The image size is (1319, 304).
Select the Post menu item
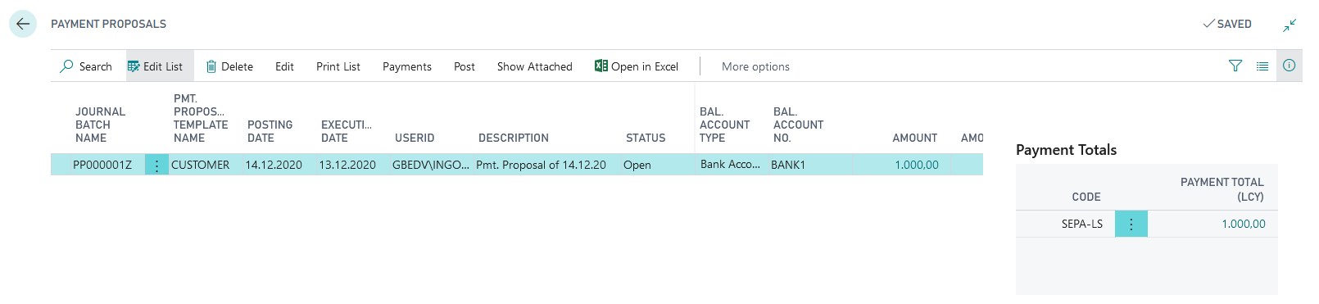(465, 66)
